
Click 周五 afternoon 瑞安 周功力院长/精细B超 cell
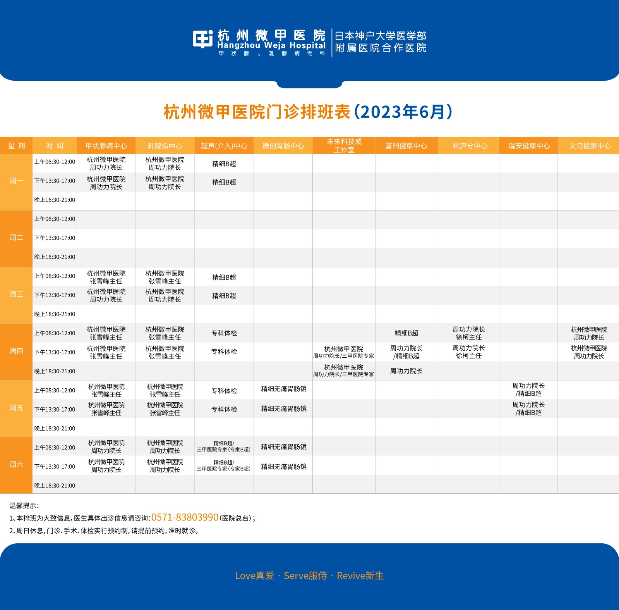[x=528, y=408]
